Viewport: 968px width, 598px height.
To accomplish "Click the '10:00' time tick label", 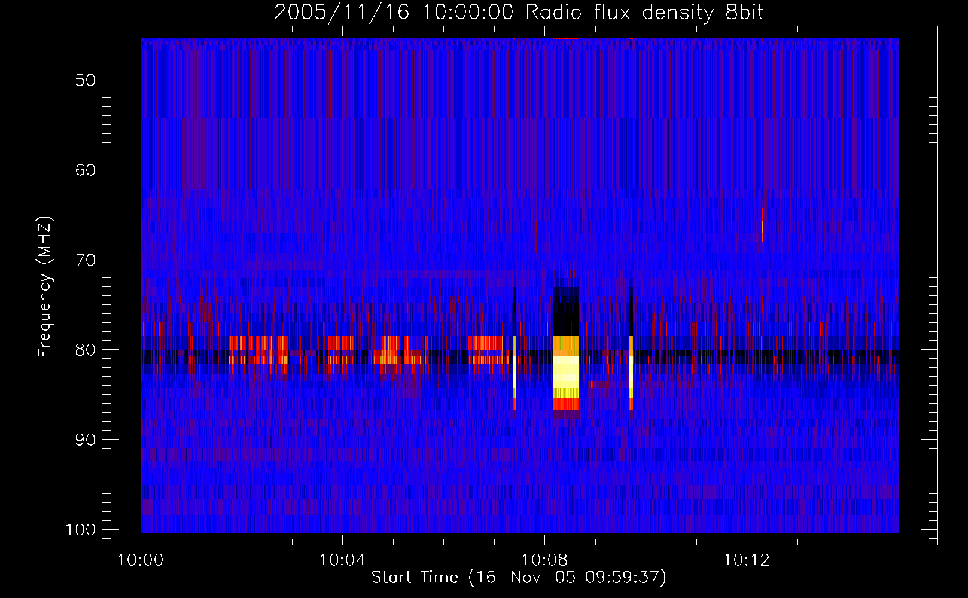I will pos(141,560).
